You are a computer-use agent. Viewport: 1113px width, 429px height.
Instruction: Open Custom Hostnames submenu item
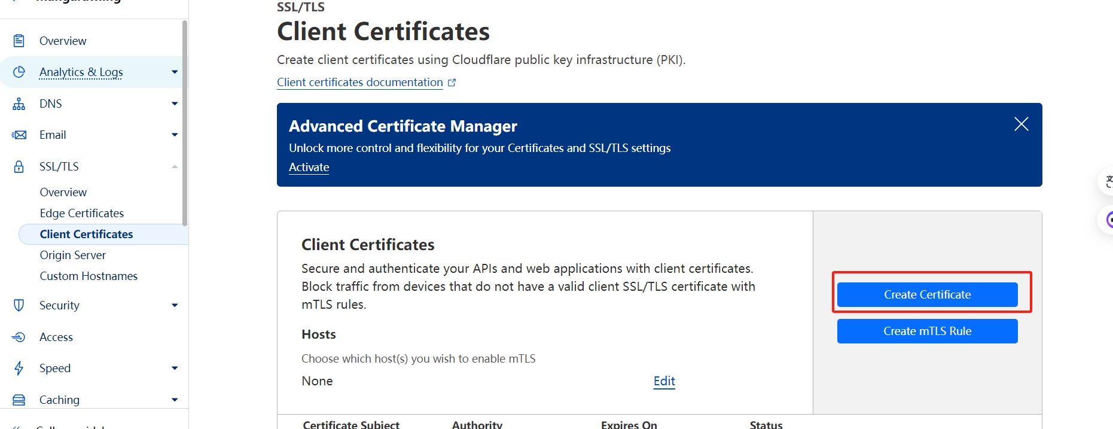click(x=89, y=276)
